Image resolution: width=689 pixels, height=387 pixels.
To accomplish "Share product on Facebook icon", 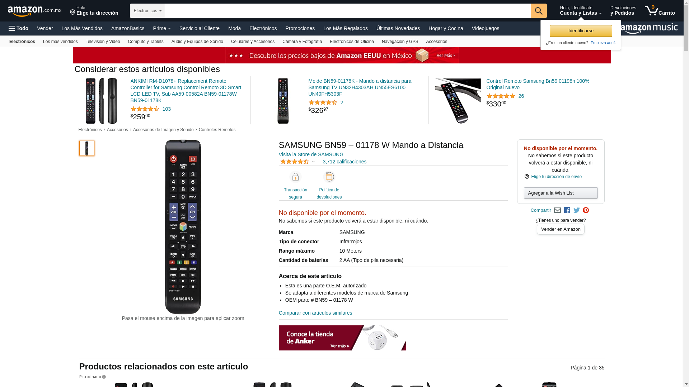I will (x=567, y=210).
